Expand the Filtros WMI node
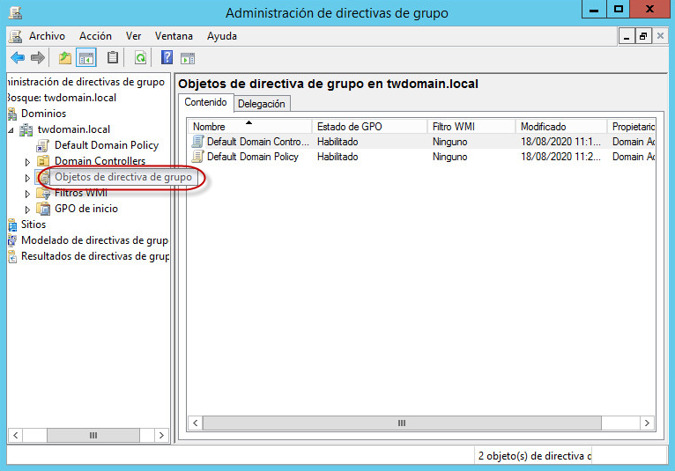The width and height of the screenshot is (675, 471). [27, 194]
